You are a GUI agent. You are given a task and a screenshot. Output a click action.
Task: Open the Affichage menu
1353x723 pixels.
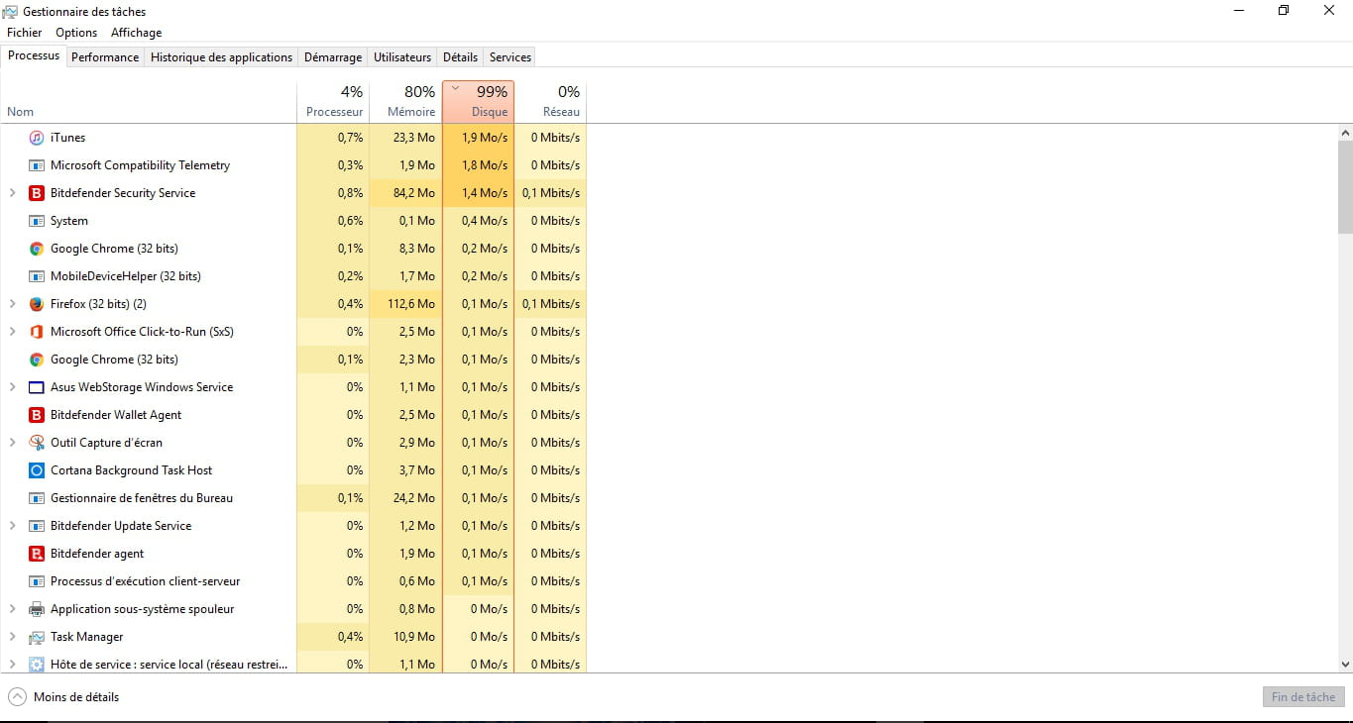click(x=136, y=33)
